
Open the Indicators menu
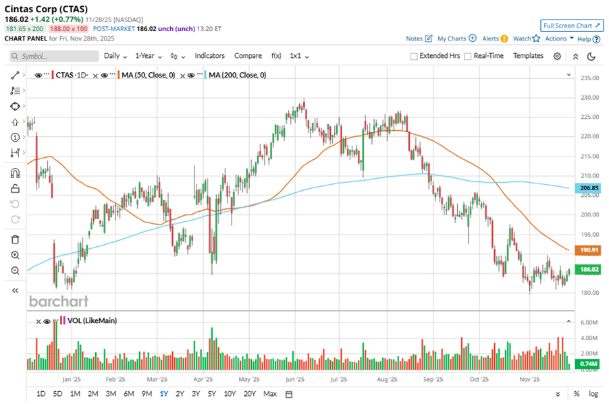pos(209,56)
